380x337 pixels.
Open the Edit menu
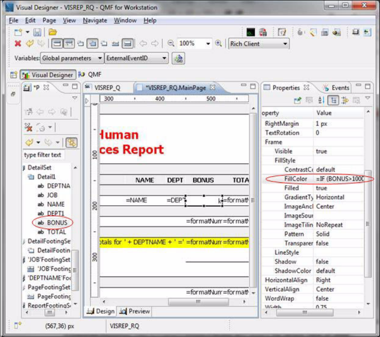point(30,21)
